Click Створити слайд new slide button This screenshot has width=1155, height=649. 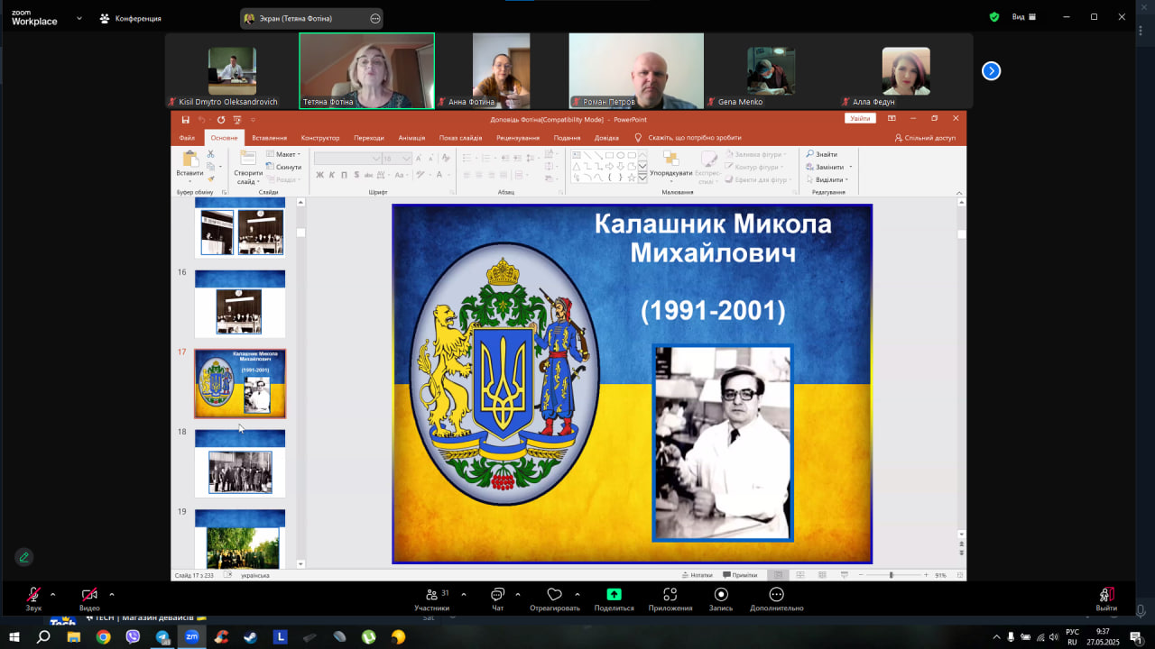(x=247, y=168)
